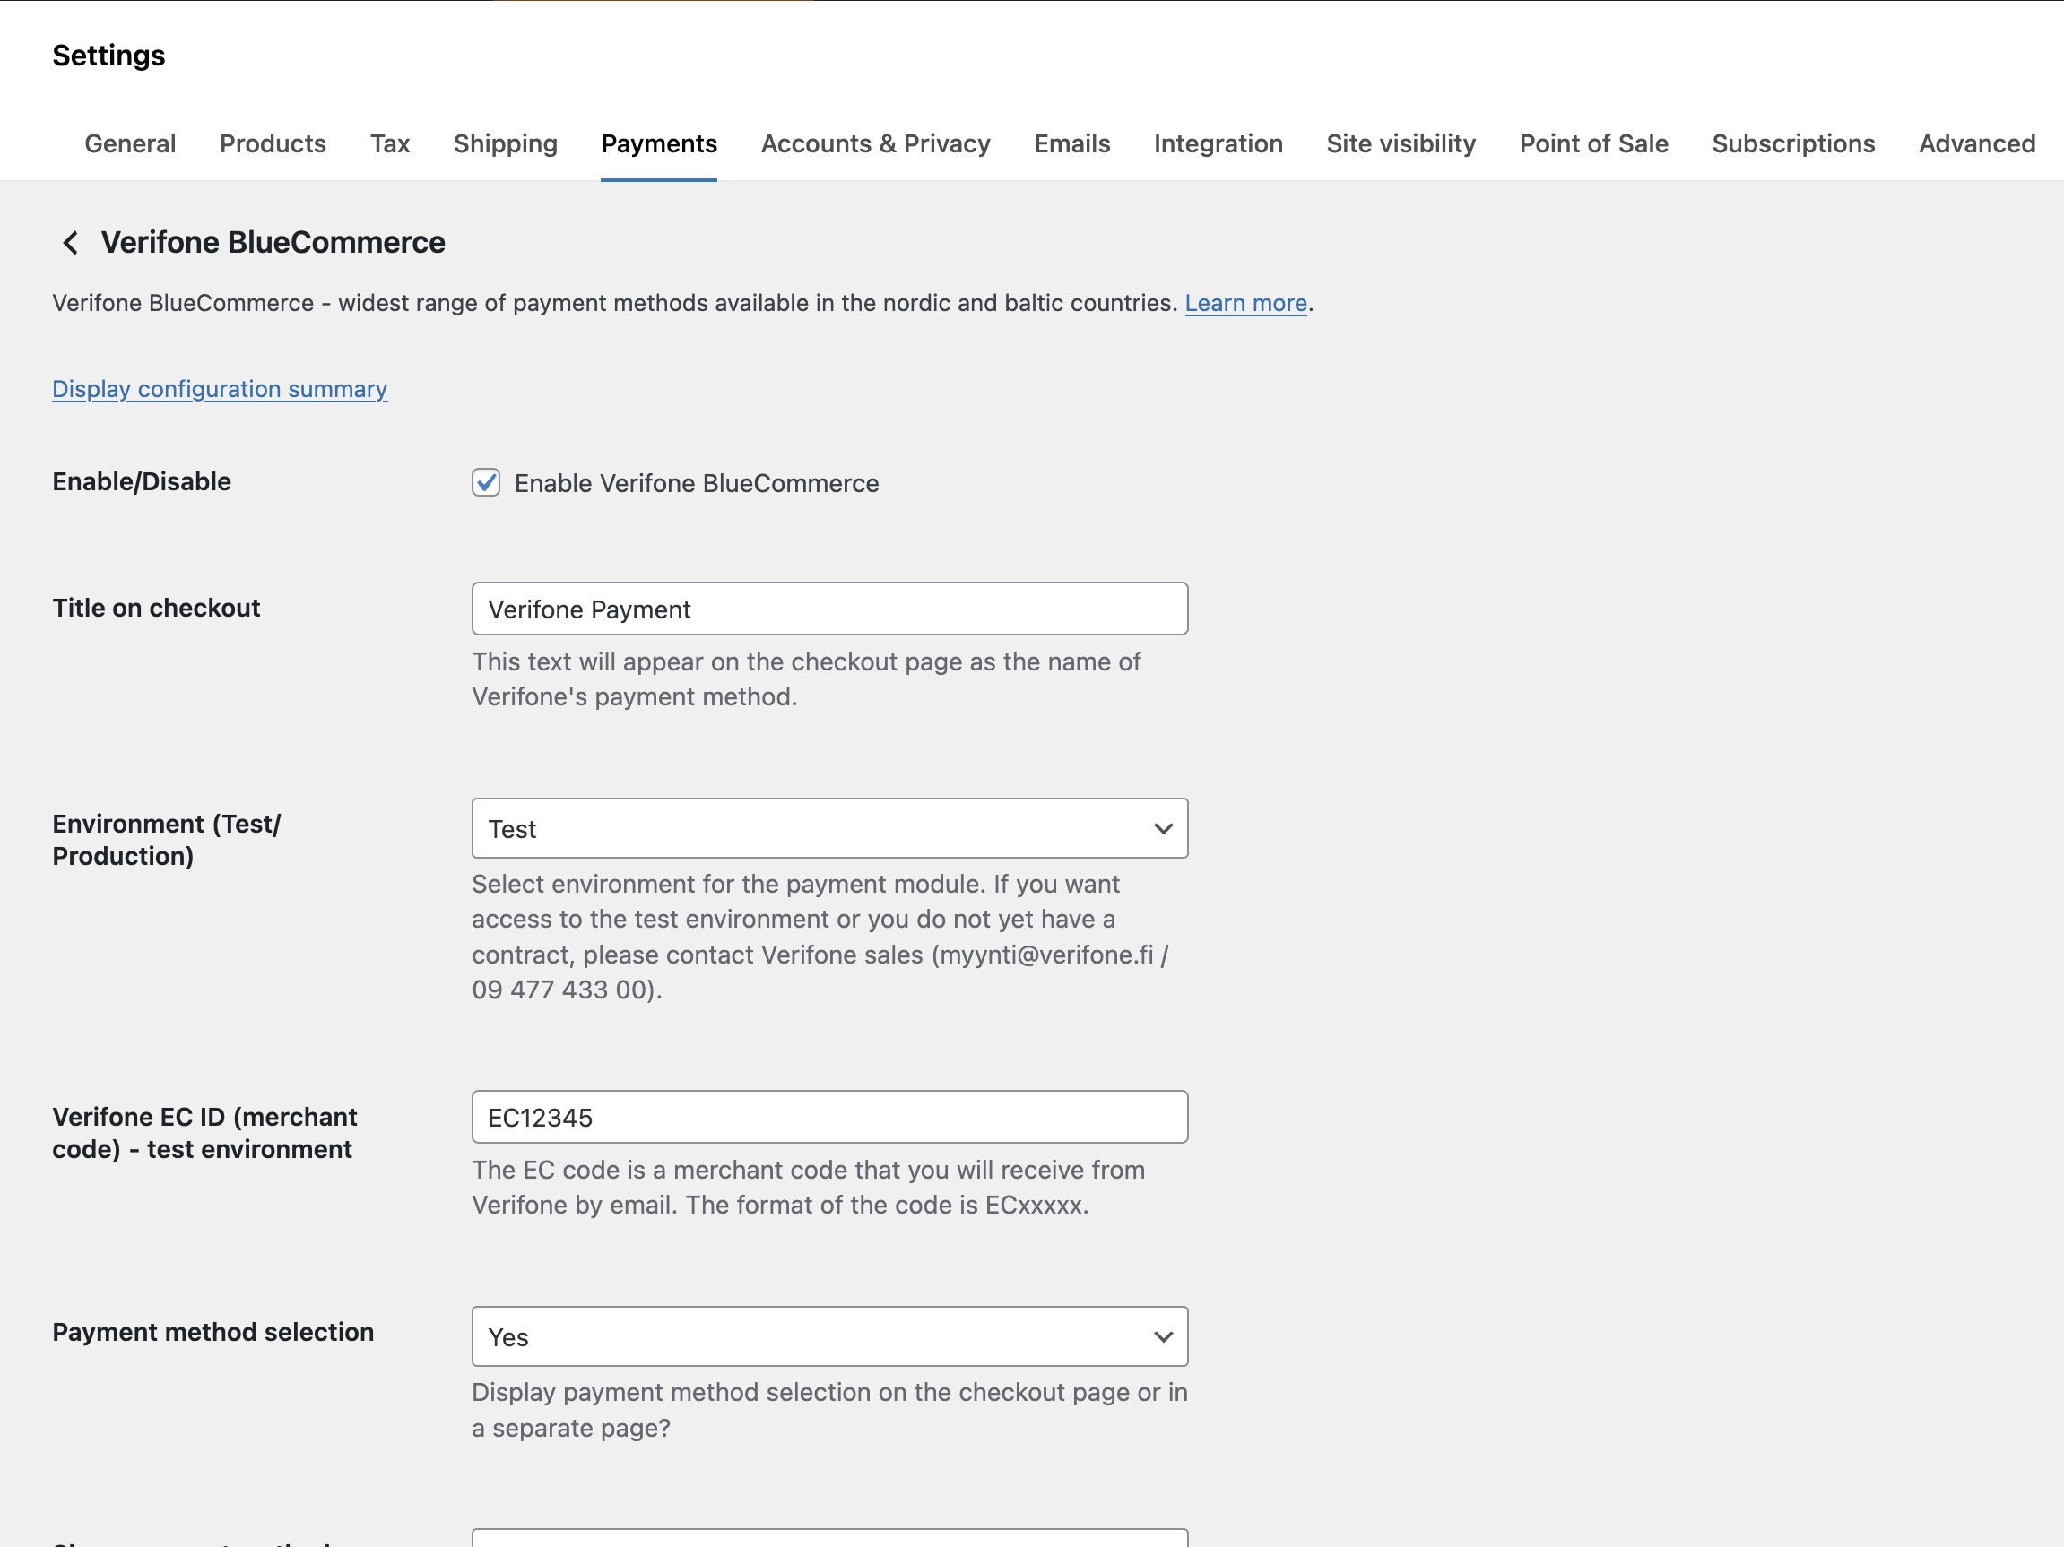Go to Site visibility tab
Screen dimensions: 2064x1547
1401,143
